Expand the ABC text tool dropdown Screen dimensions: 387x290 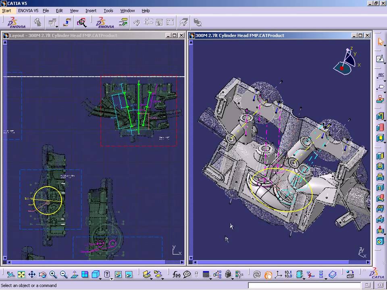point(385,81)
